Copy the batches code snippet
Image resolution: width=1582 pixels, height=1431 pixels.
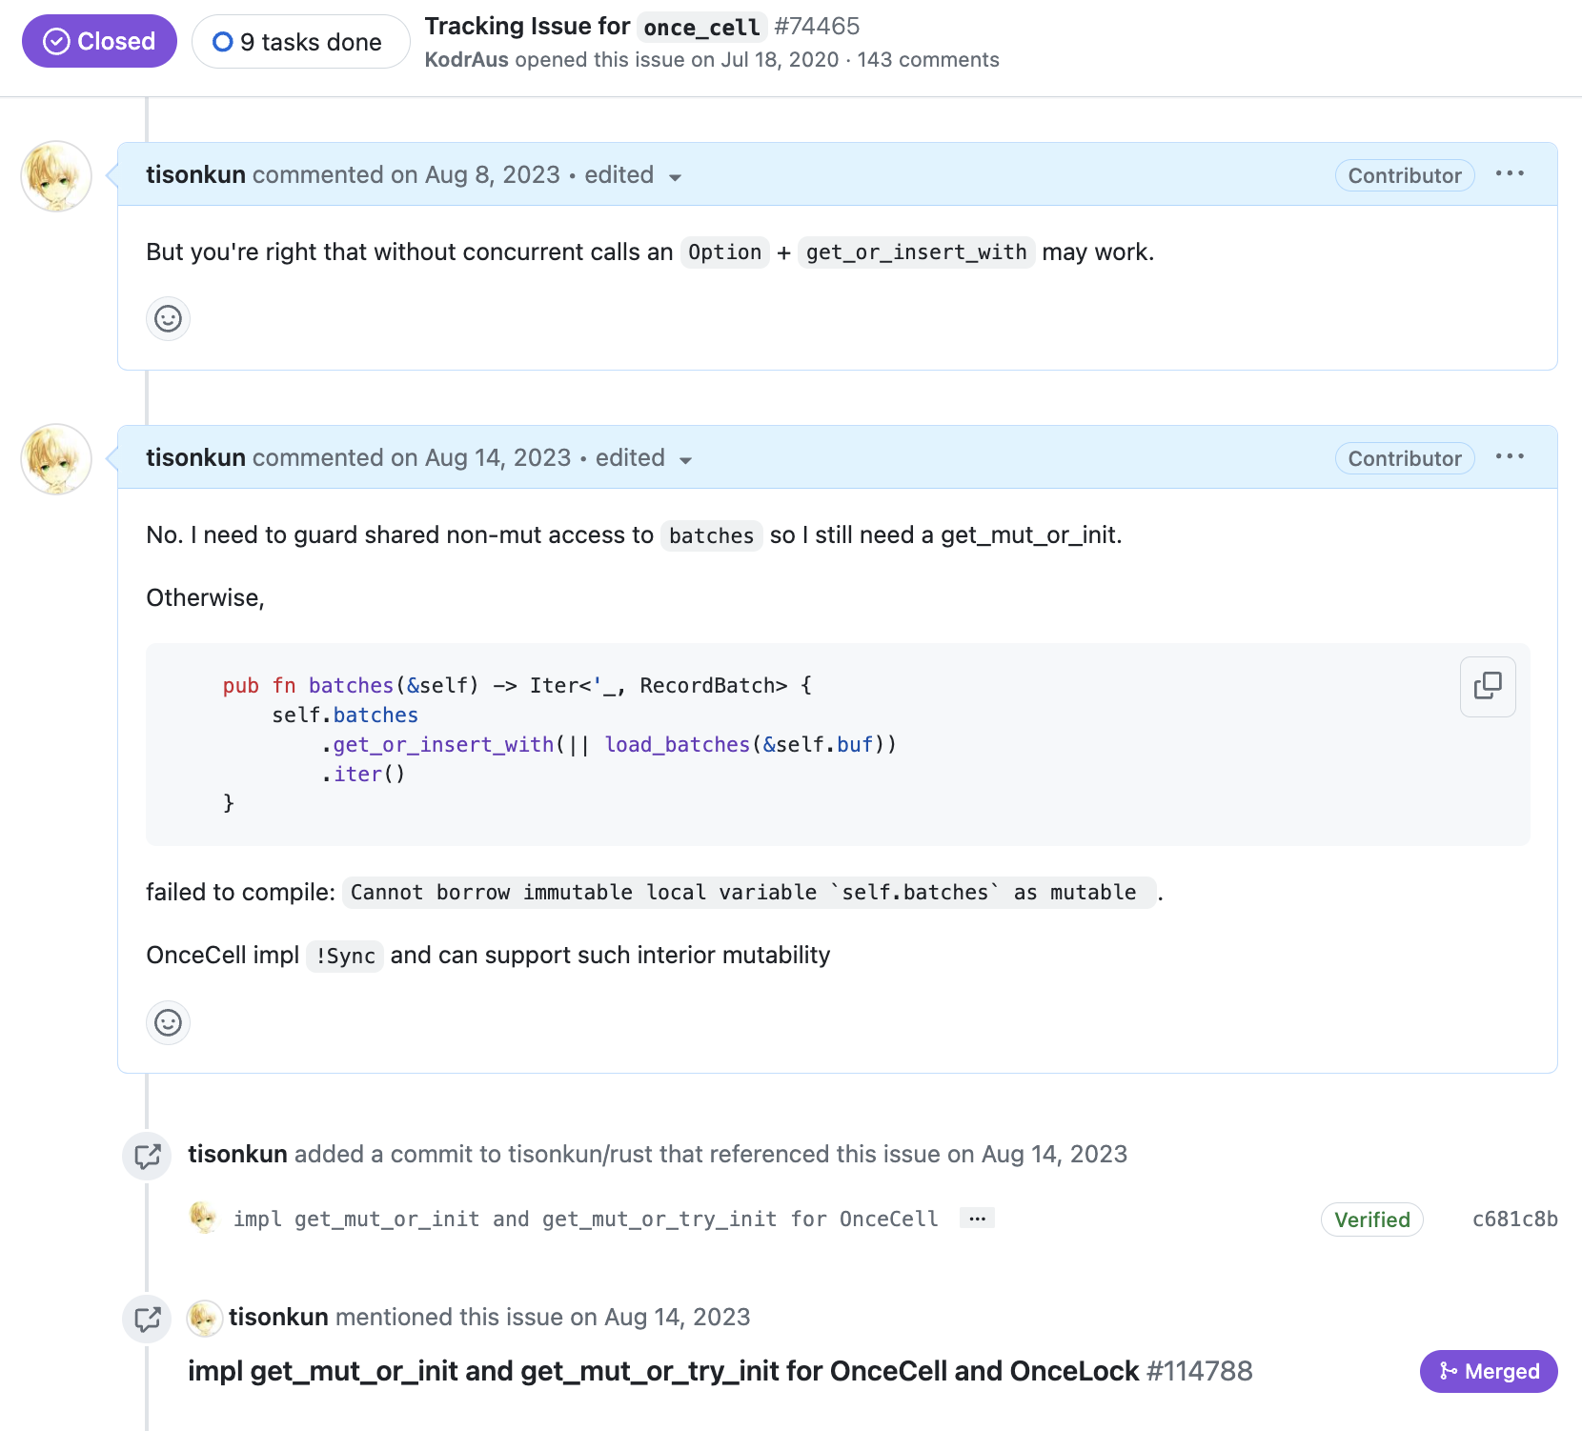coord(1488,686)
